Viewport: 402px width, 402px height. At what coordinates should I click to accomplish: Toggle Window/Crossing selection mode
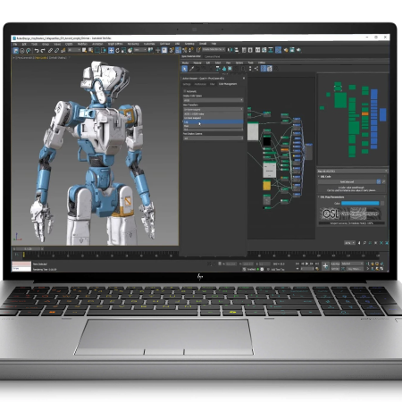(104, 50)
